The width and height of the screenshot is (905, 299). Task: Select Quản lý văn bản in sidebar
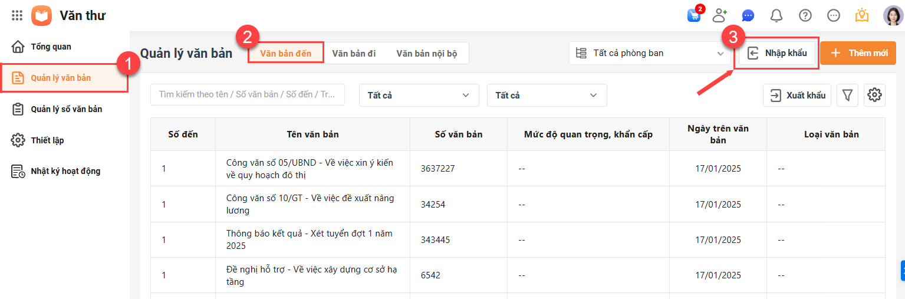click(65, 78)
